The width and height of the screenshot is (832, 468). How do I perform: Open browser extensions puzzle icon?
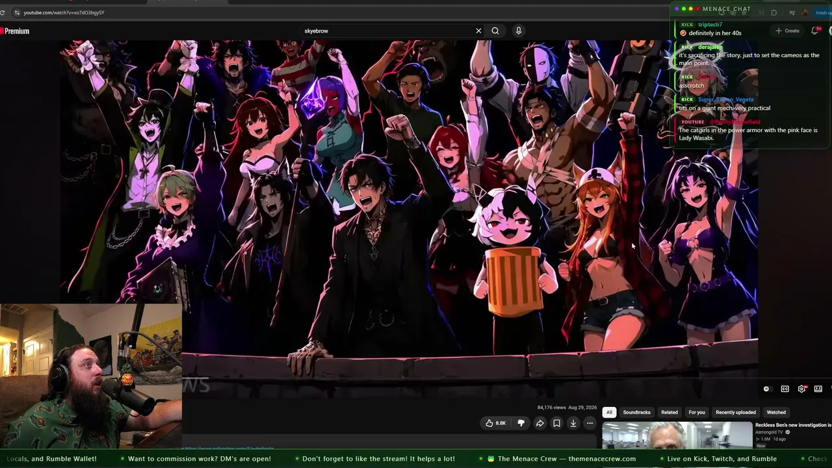click(773, 12)
